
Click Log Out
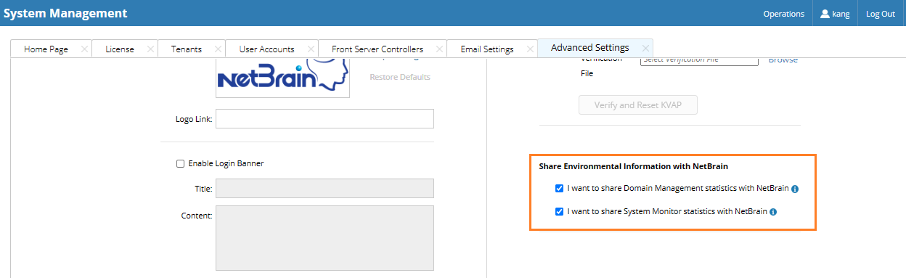coord(881,14)
